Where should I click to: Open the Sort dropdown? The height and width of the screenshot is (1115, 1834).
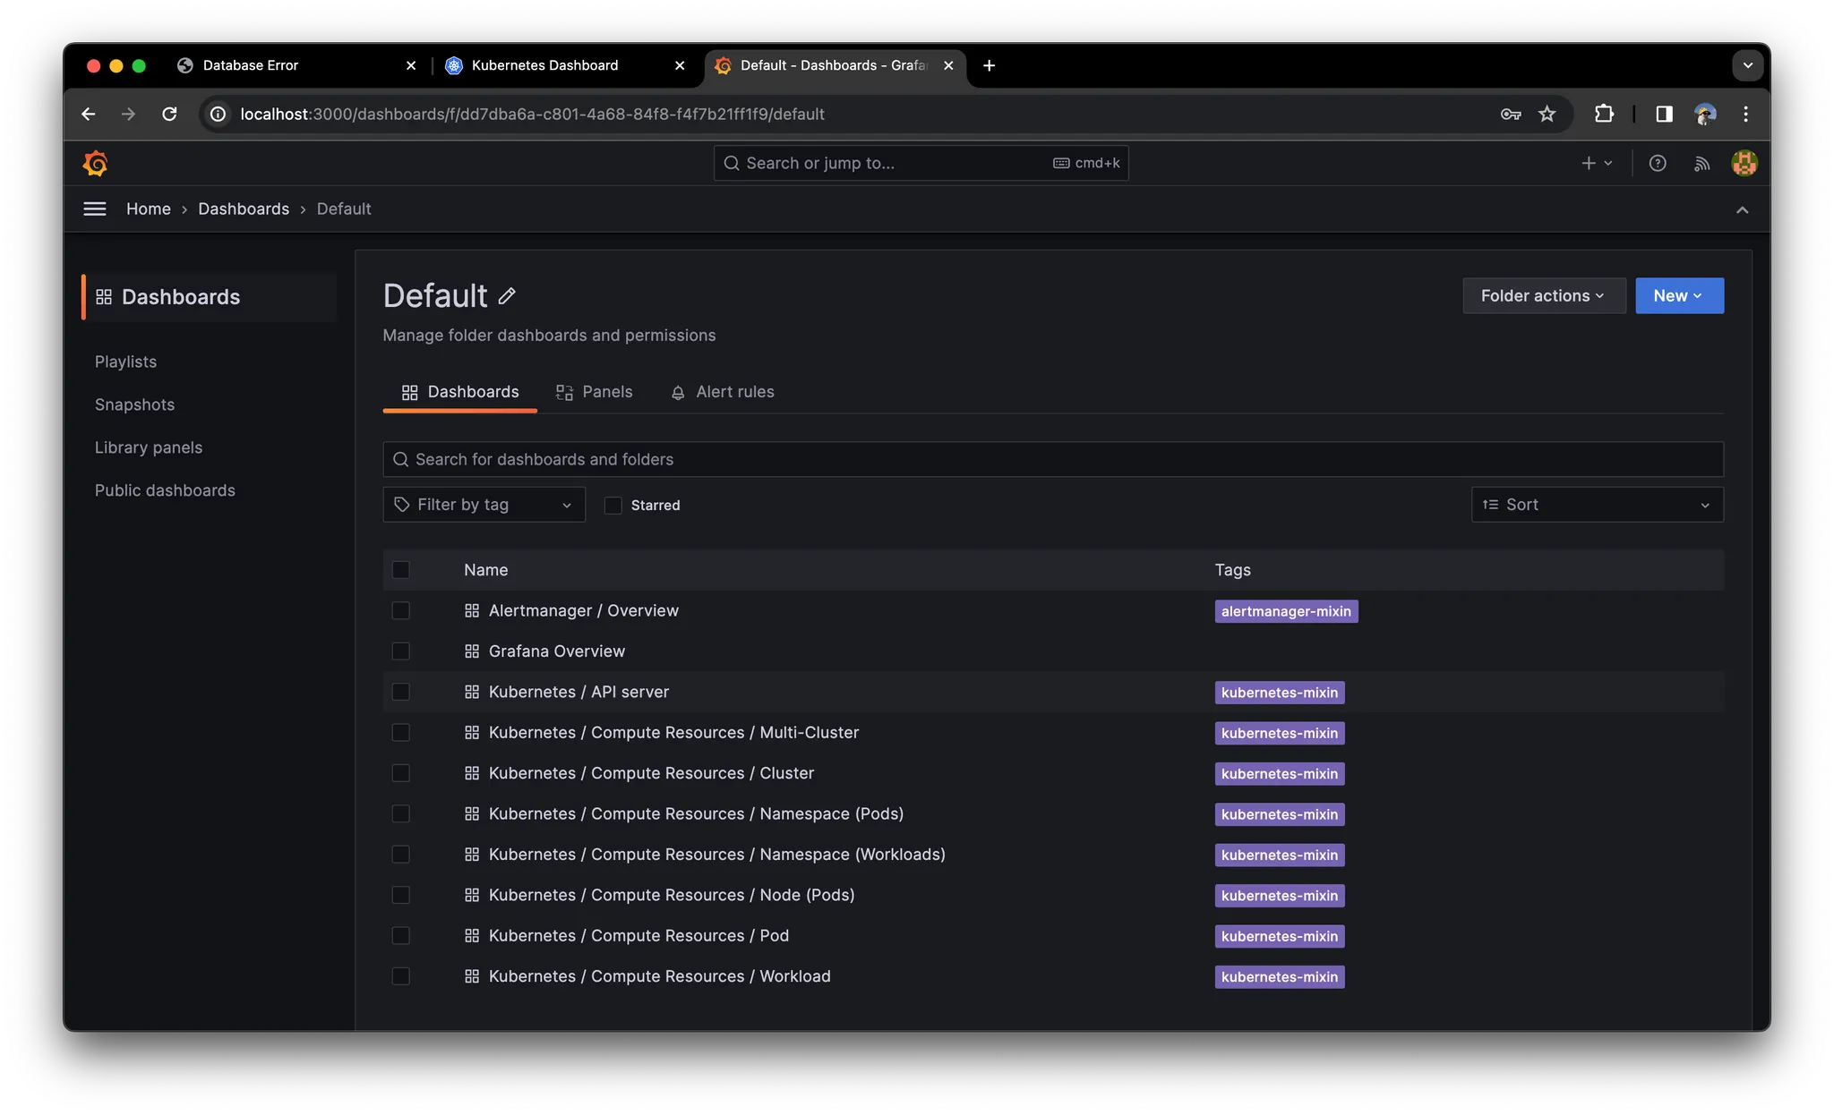(1597, 505)
